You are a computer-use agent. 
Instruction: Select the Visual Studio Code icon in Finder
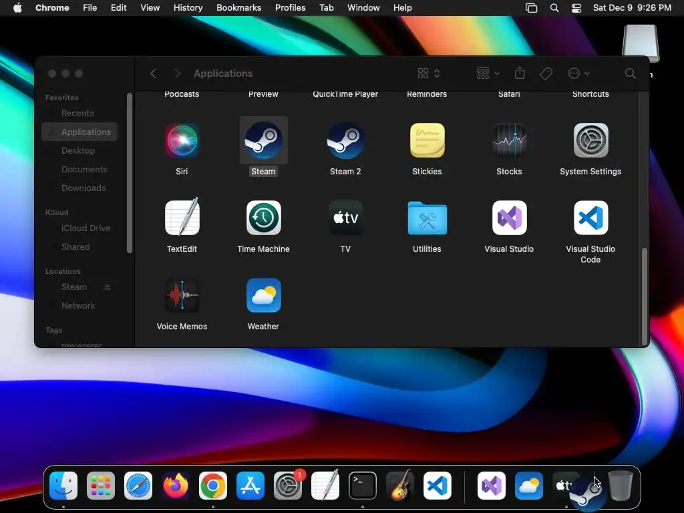(x=590, y=218)
